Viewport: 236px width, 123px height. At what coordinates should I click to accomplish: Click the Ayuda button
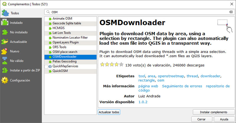pos(224,119)
